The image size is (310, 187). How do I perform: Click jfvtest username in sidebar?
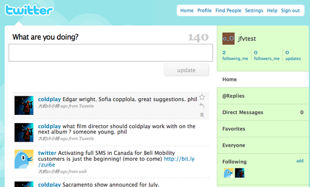click(x=247, y=39)
